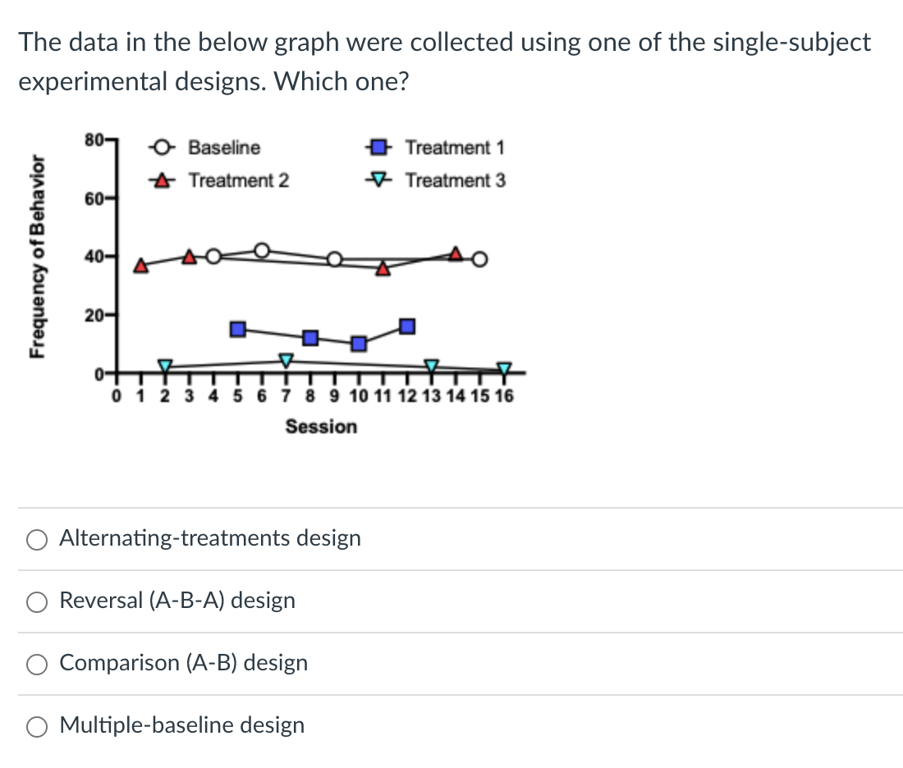Click the open circle marker at session 15
The width and height of the screenshot is (903, 768).
coord(478,259)
